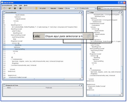This screenshot has height=102, width=127.
Task: Minimize the Circus Refine window
Action: [x=119, y=3]
